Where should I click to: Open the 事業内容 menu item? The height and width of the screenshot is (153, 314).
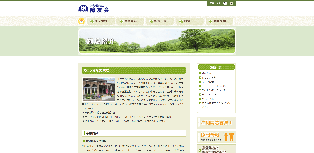tap(130, 21)
